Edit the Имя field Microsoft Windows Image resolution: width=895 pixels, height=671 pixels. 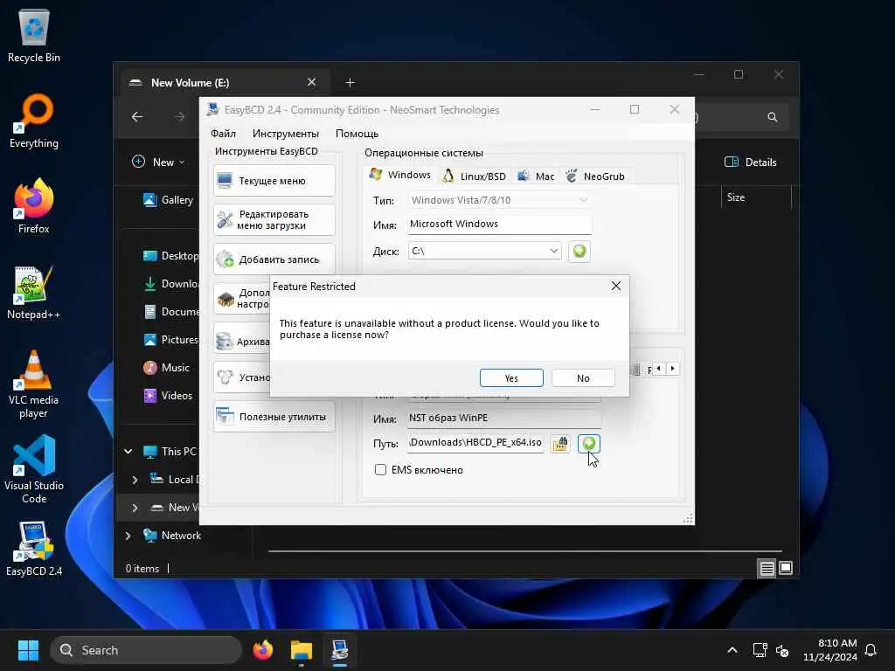pyautogui.click(x=499, y=225)
